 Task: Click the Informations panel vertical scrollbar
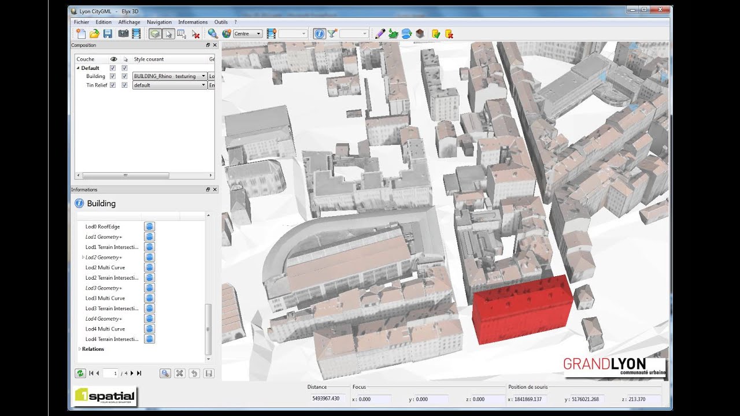pyautogui.click(x=209, y=329)
